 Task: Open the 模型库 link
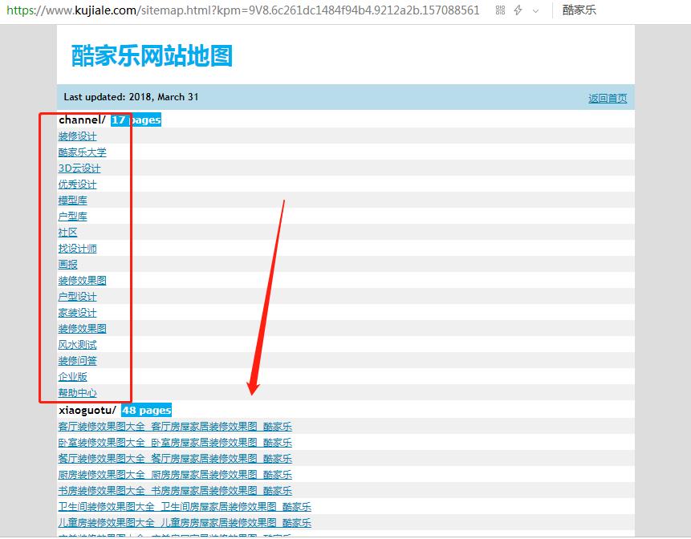pyautogui.click(x=73, y=201)
